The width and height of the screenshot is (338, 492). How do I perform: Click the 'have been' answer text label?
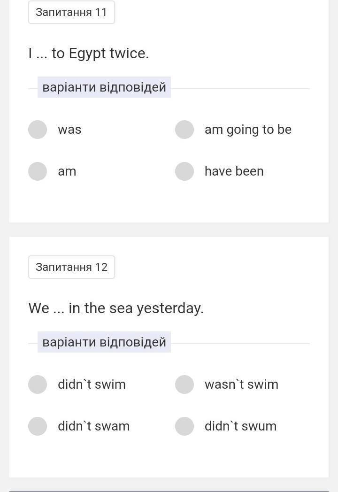pyautogui.click(x=234, y=171)
